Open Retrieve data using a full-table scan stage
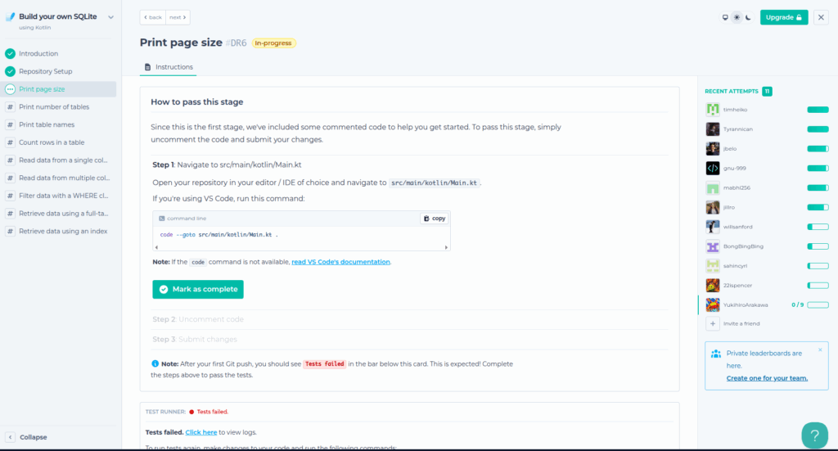Viewport: 838px width, 451px height. point(64,213)
